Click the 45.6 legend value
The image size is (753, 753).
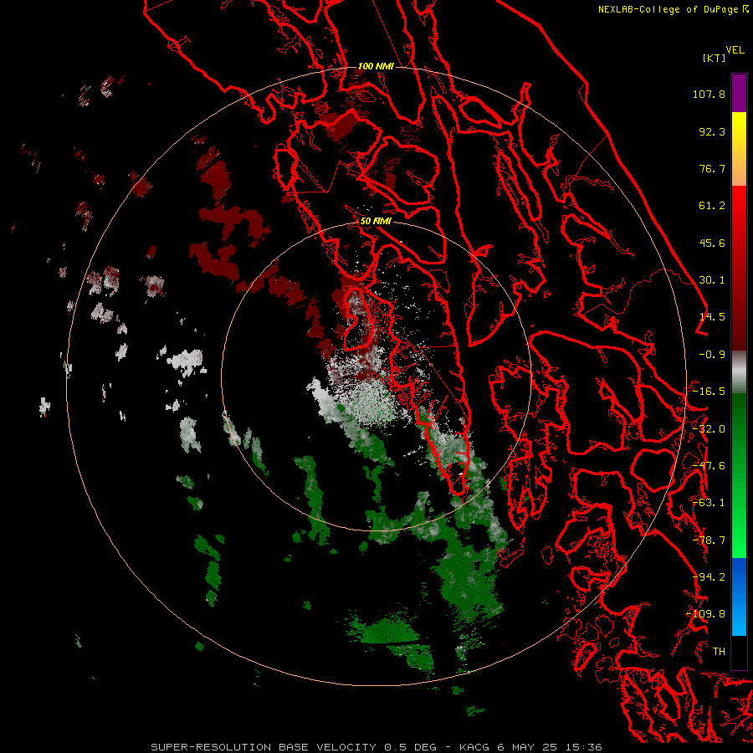712,243
